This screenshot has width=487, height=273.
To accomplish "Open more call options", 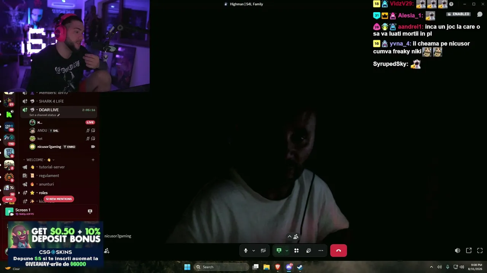I will coord(321,251).
